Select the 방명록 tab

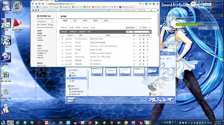click(95, 21)
